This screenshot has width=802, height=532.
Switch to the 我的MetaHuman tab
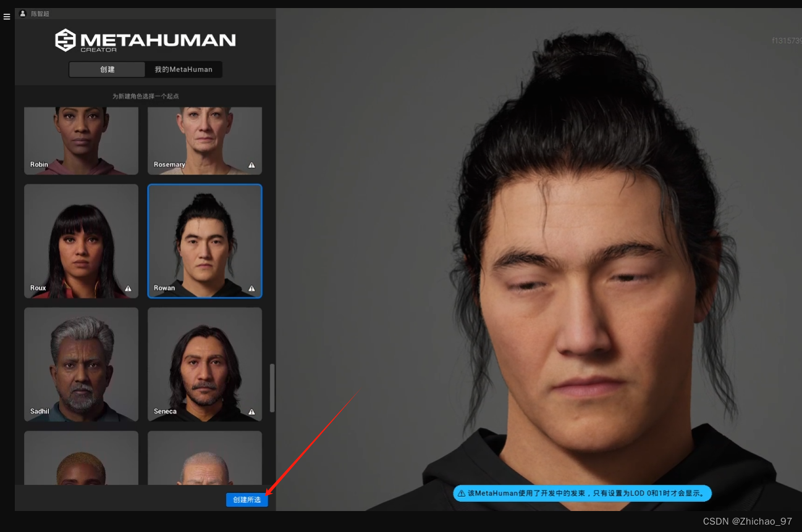184,70
